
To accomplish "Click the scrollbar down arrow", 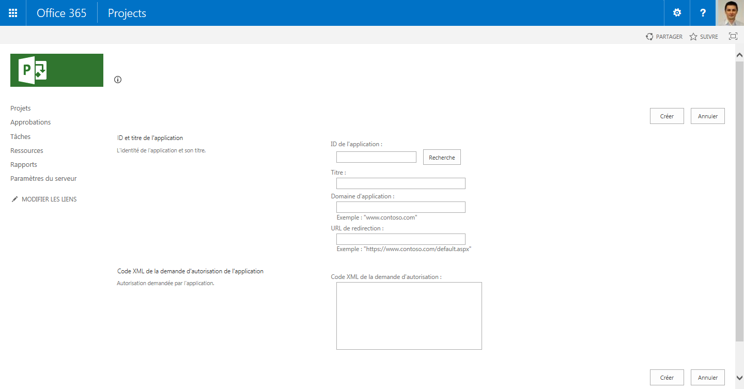I will [739, 378].
